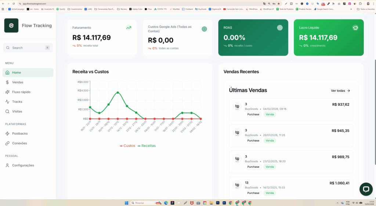
Task: Focus the sidebar Search field
Action: point(28,48)
